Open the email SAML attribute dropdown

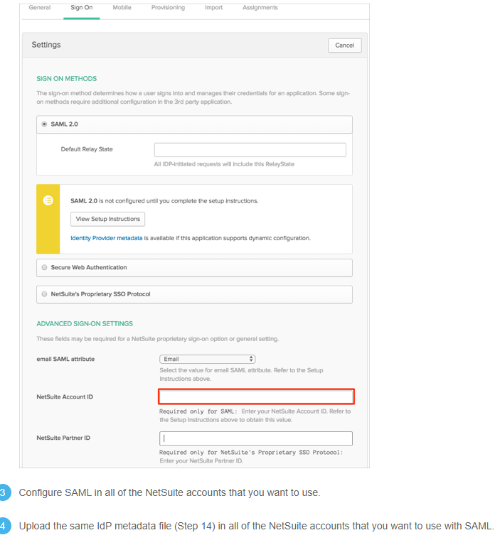(208, 360)
